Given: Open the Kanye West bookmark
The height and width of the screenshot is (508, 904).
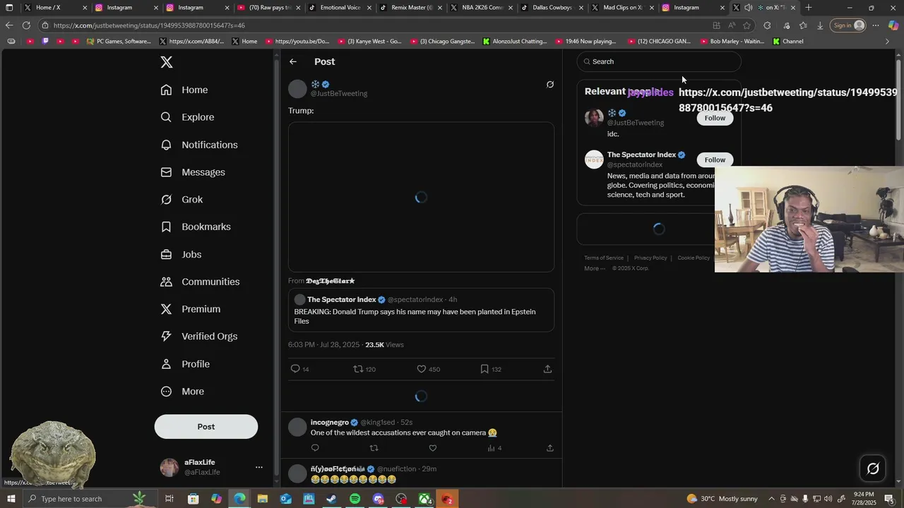Looking at the screenshot, I should click(x=369, y=42).
